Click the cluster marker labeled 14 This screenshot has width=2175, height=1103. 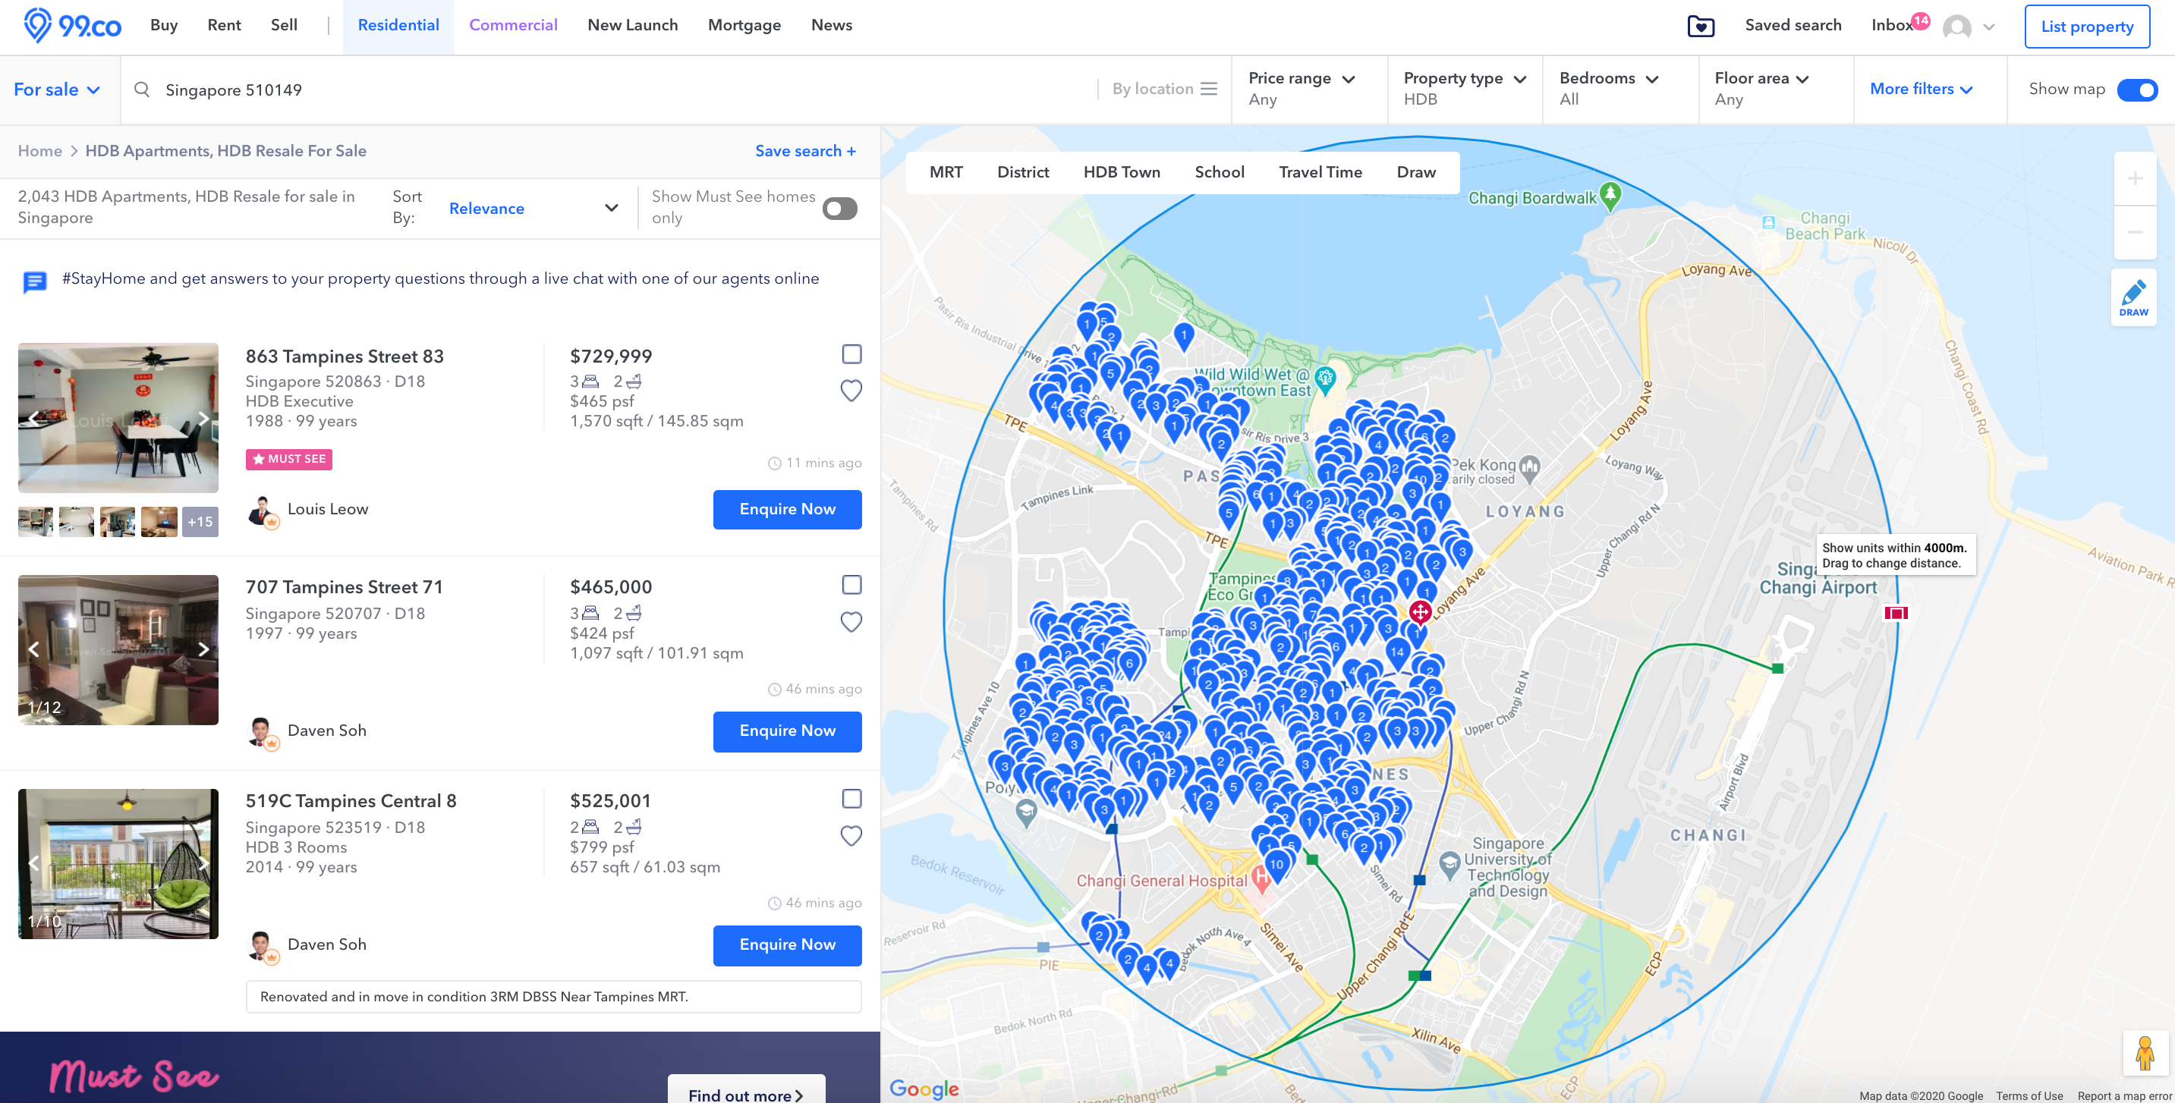coord(1397,654)
